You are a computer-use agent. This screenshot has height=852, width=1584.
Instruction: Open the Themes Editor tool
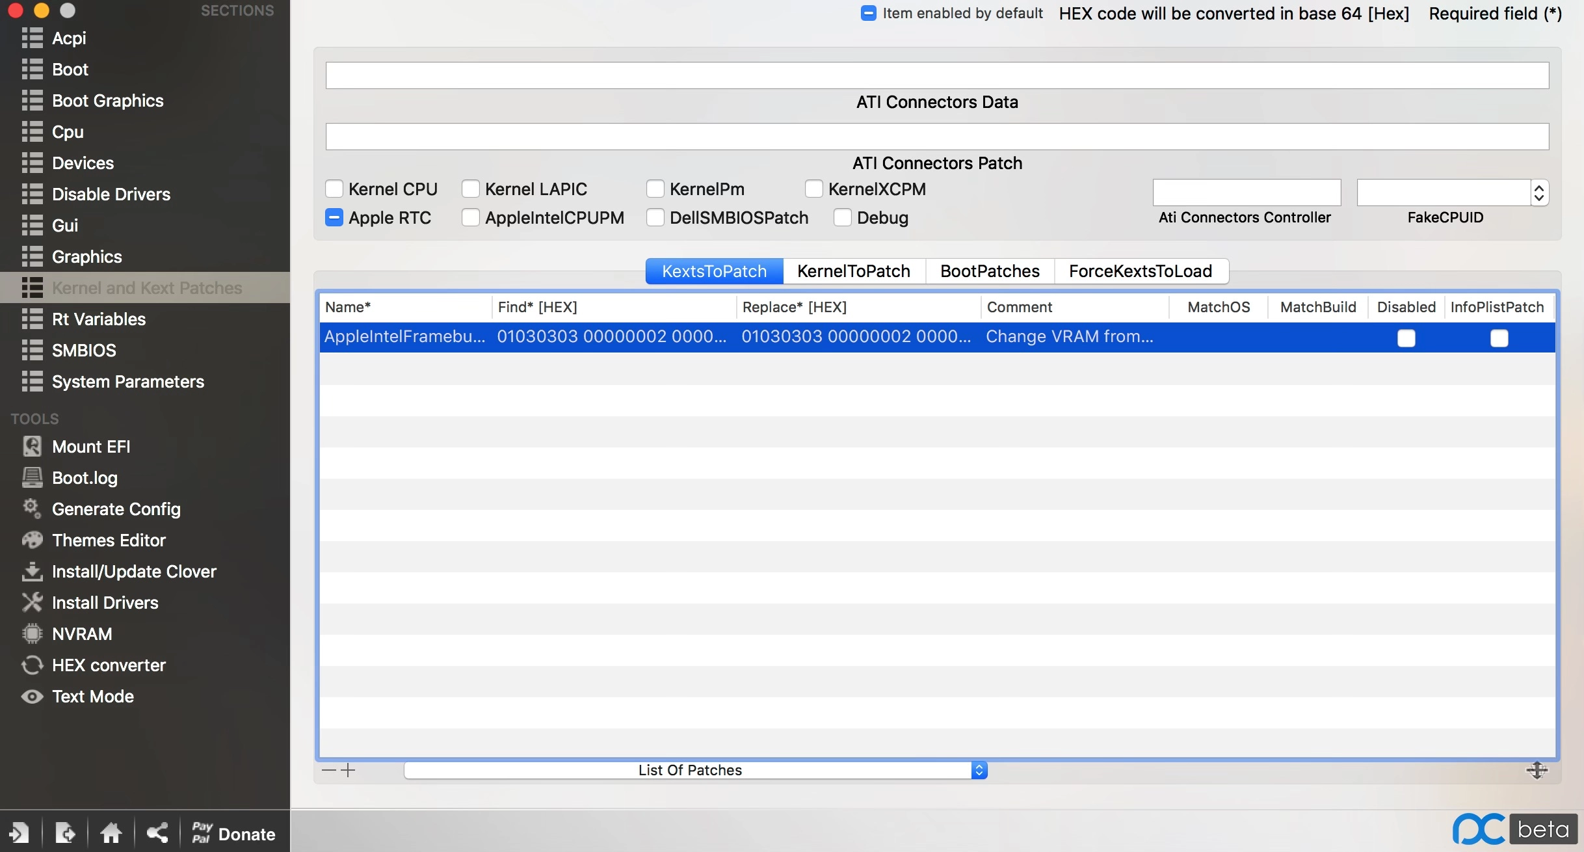(109, 540)
